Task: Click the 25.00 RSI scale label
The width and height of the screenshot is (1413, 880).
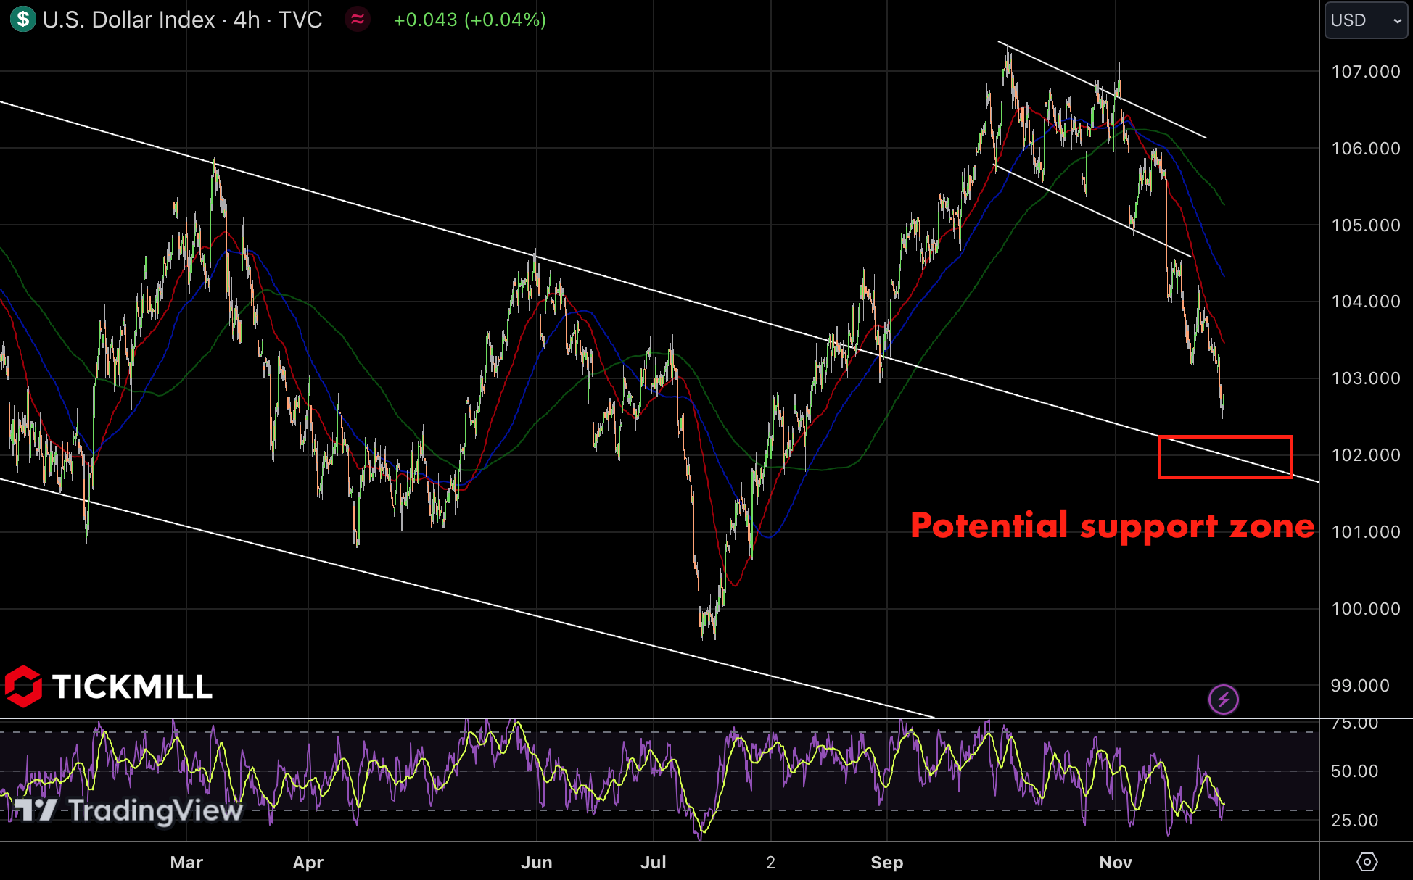Action: (1354, 821)
